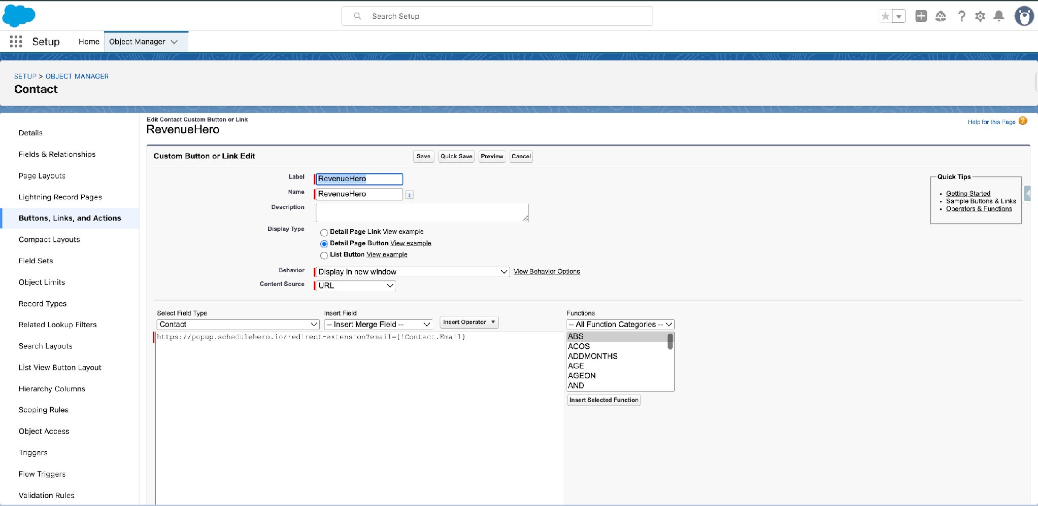View example for Detail Page Button

[411, 243]
